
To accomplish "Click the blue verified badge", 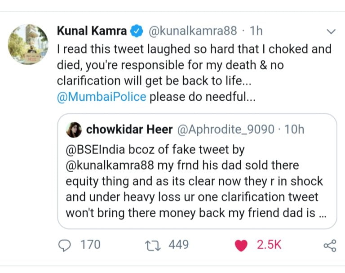I will pos(137,31).
